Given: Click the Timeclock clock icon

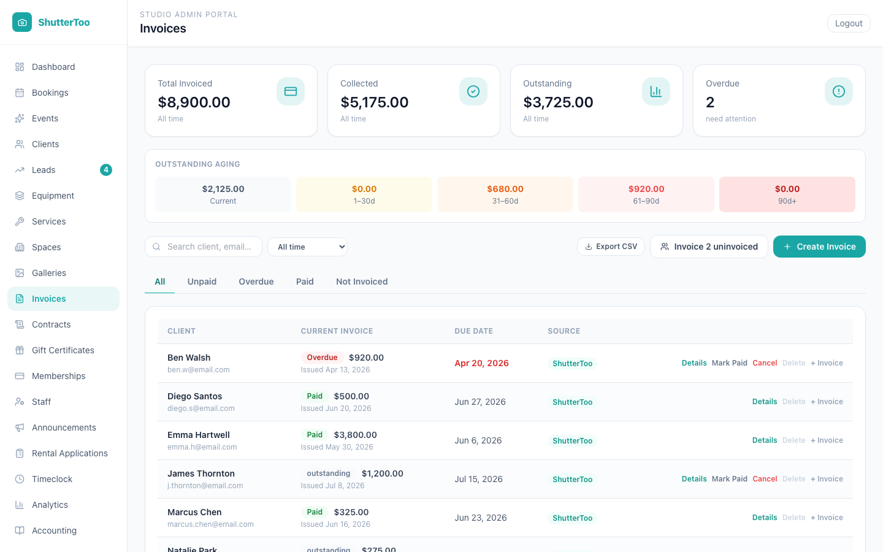Looking at the screenshot, I should pyautogui.click(x=20, y=479).
